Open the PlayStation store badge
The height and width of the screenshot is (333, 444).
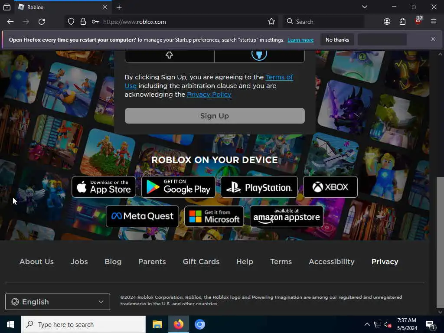(259, 187)
